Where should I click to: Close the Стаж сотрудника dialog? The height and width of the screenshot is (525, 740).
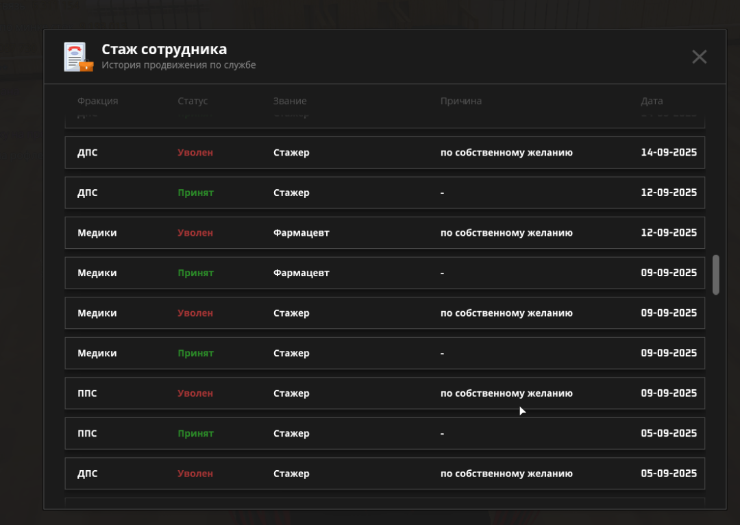click(x=699, y=57)
